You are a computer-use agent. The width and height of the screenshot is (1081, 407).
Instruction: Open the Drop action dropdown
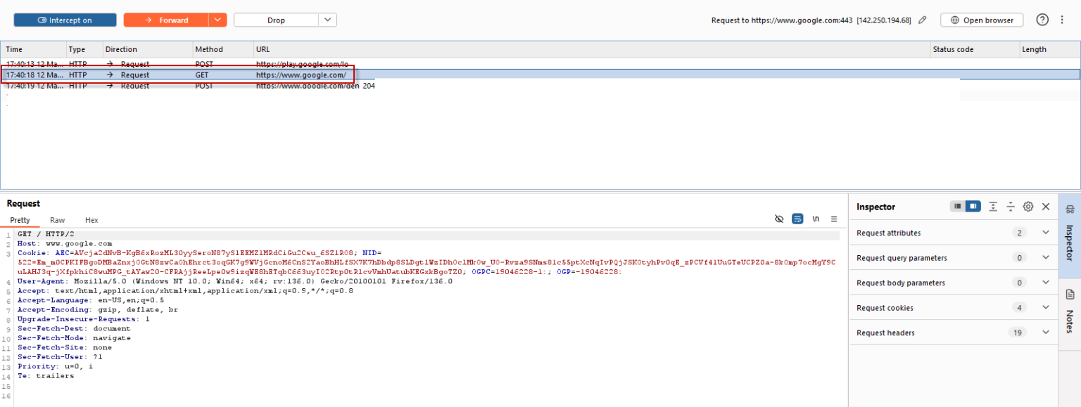click(327, 20)
